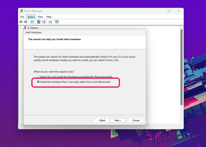Click Device Manager title bar icon
This screenshot has height=147, width=206.
coord(21,11)
